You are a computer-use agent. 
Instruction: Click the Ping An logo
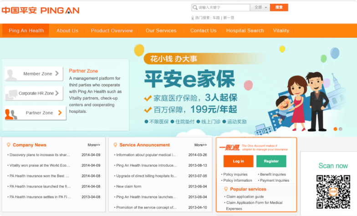click(x=41, y=10)
